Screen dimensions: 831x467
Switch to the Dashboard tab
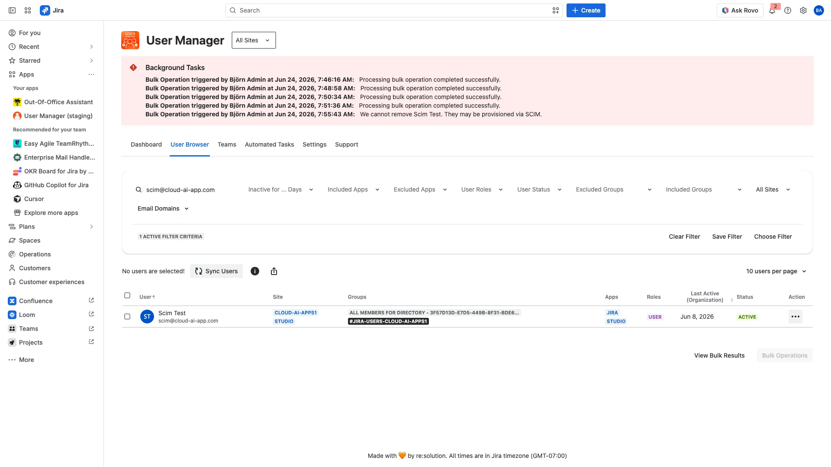tap(146, 144)
